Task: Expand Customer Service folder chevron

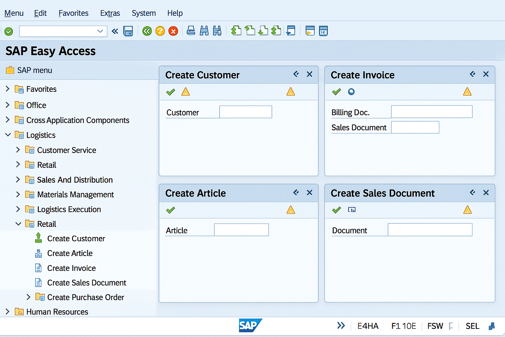Action: 18,150
